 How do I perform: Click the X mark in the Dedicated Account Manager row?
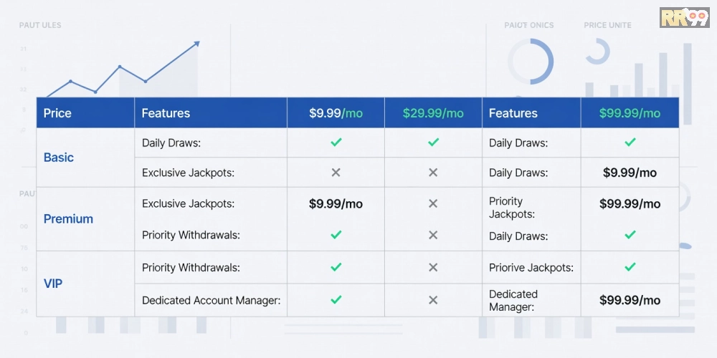click(x=433, y=300)
